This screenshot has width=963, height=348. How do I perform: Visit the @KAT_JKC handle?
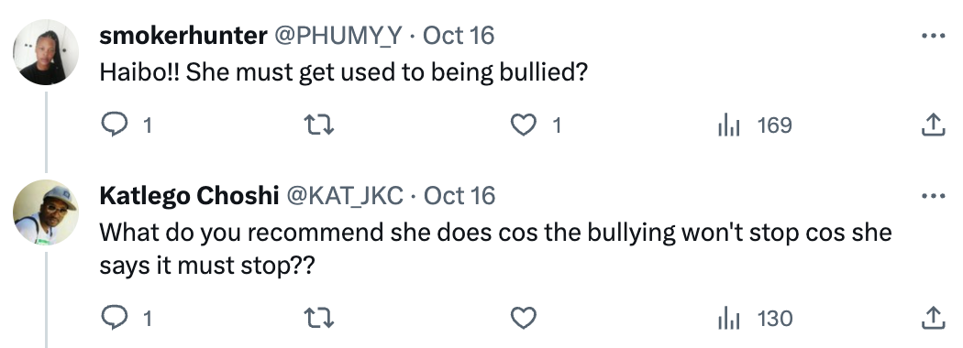pyautogui.click(x=341, y=196)
